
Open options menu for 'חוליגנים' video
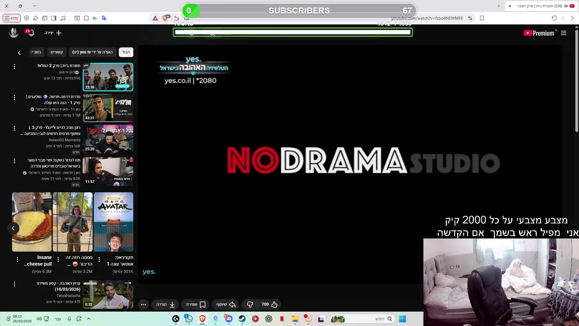tap(14, 97)
